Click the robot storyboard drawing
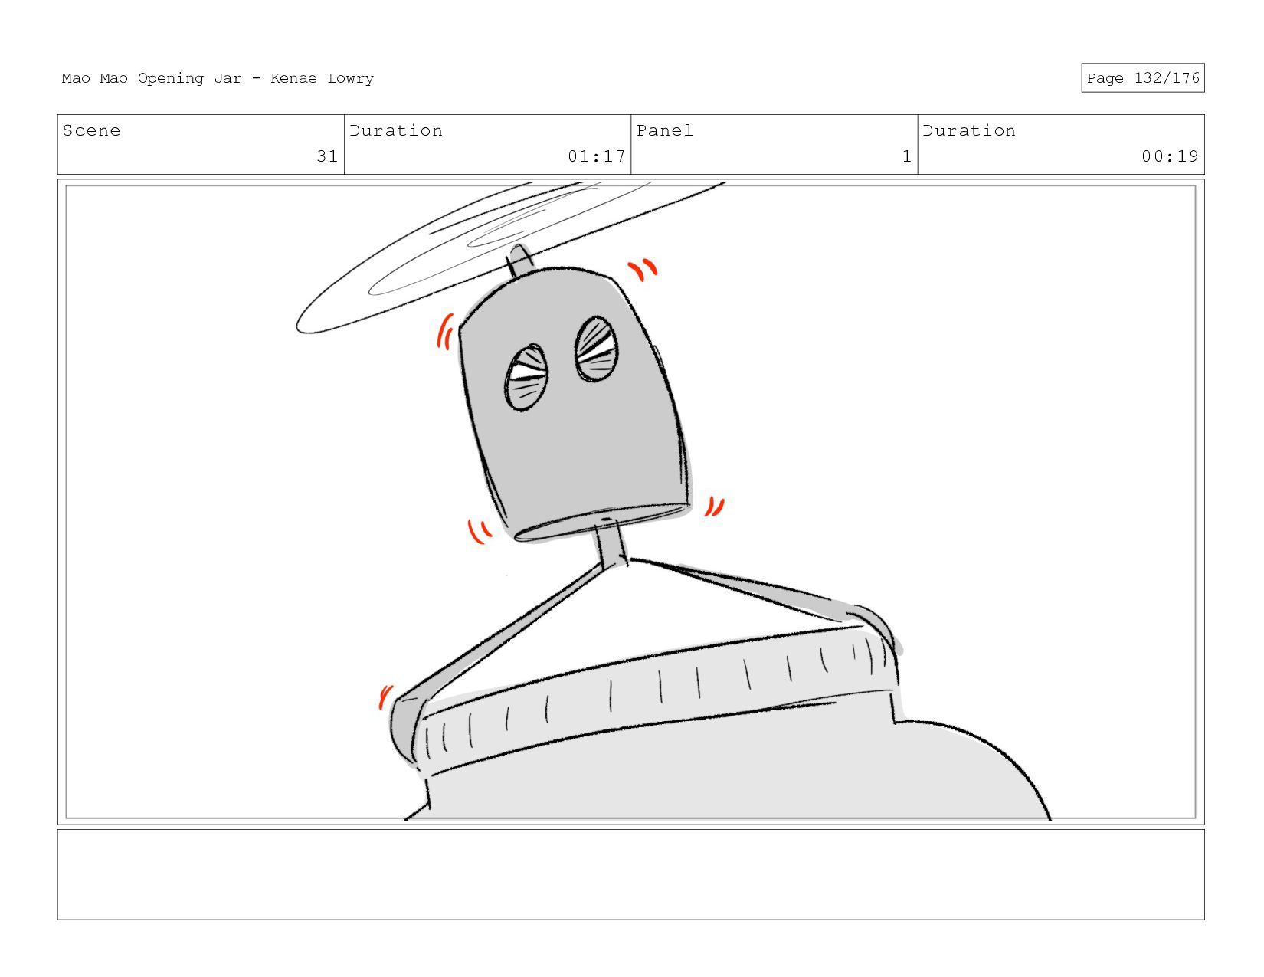1264x977 pixels. click(630, 502)
